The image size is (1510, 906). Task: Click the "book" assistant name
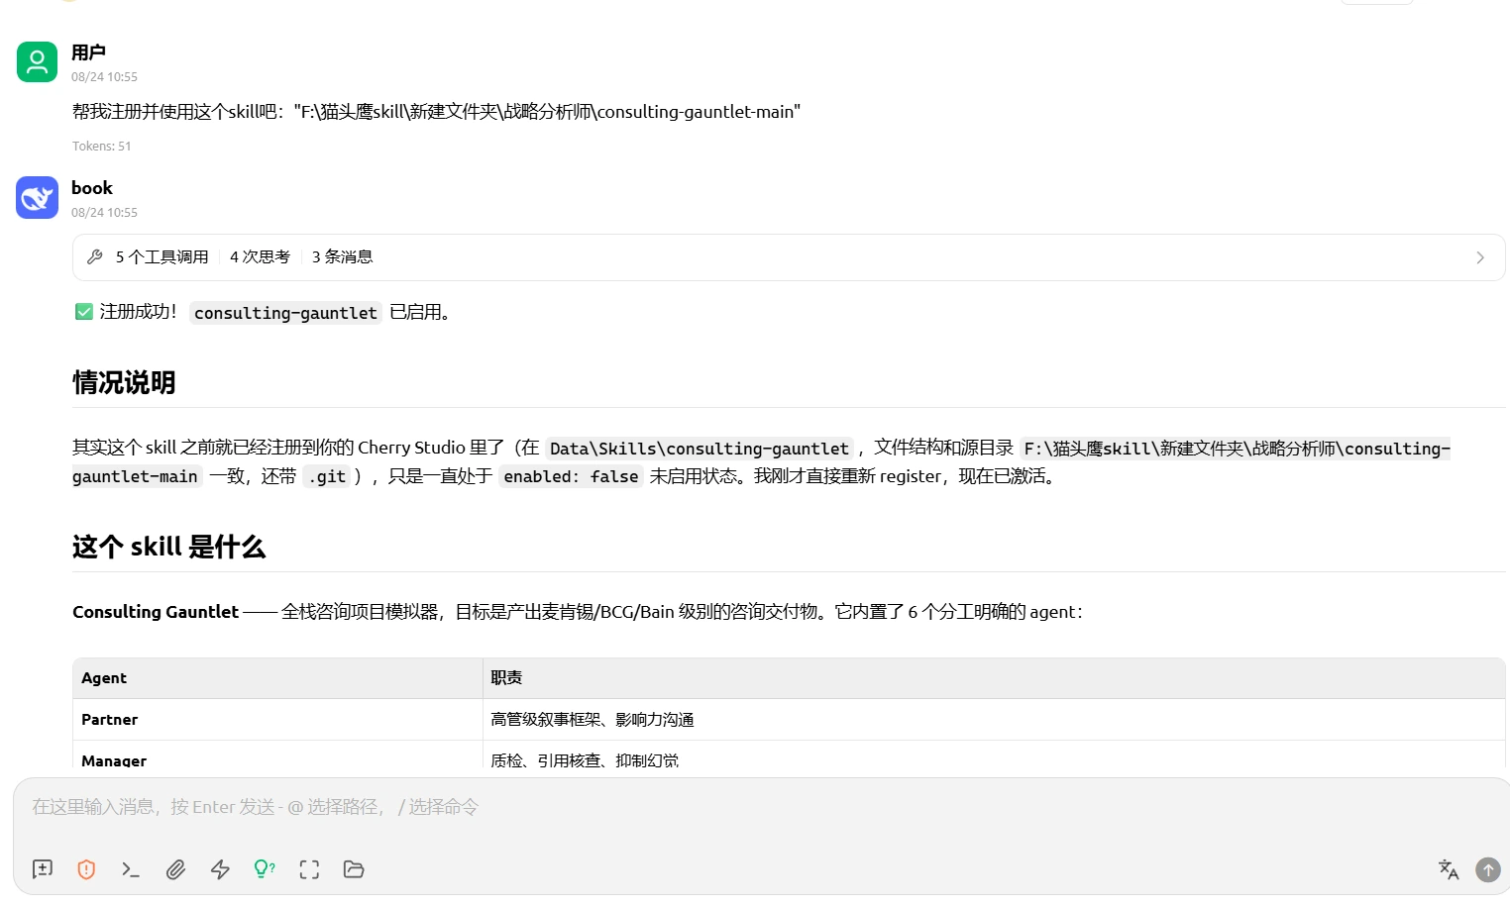click(x=92, y=188)
